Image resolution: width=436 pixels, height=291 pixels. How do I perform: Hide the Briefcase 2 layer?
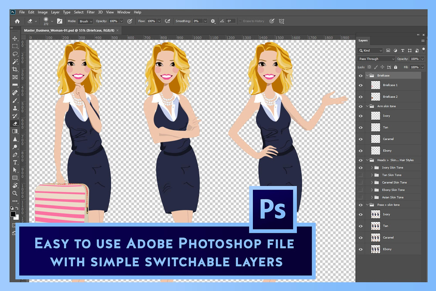point(360,97)
